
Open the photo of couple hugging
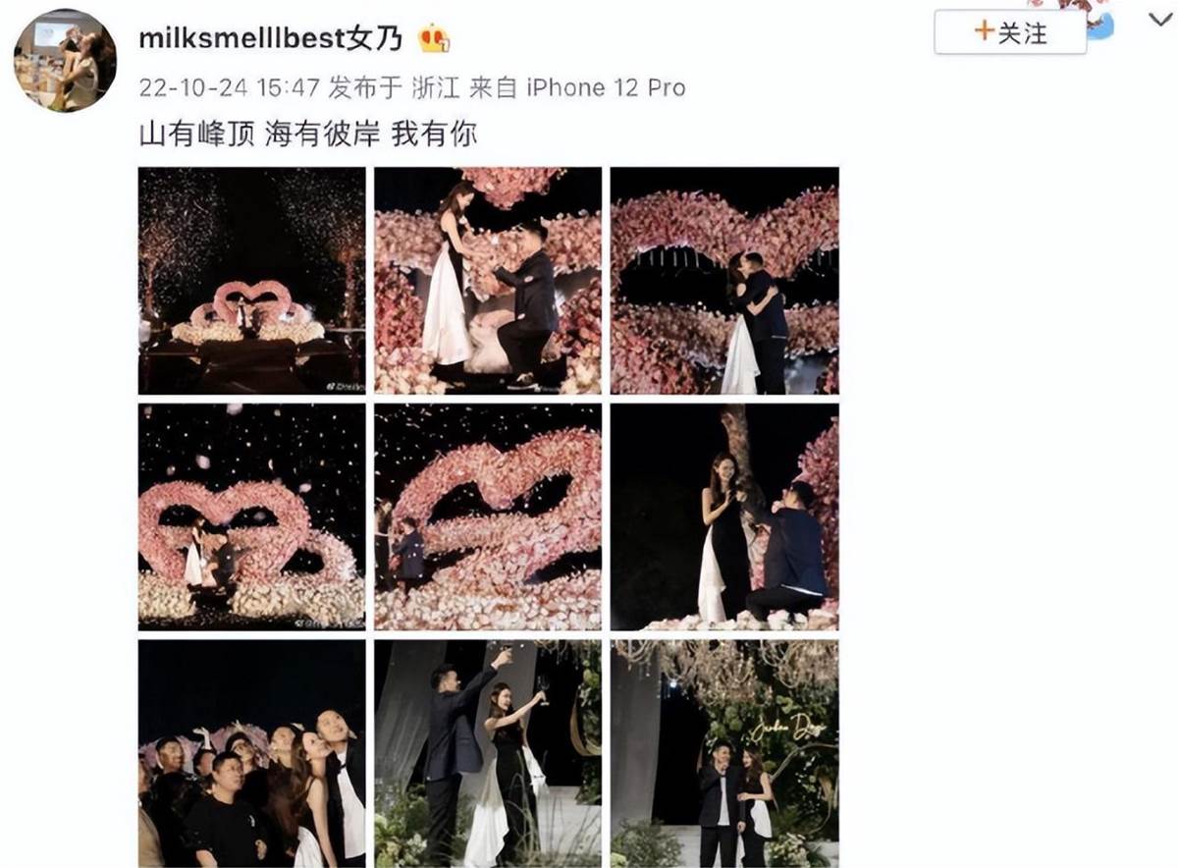point(724,281)
